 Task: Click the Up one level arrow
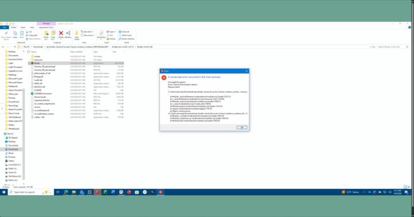(15, 47)
